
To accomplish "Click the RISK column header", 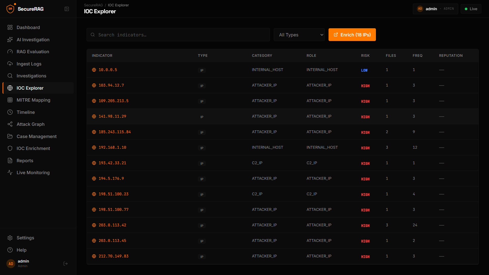I will 365,56.
